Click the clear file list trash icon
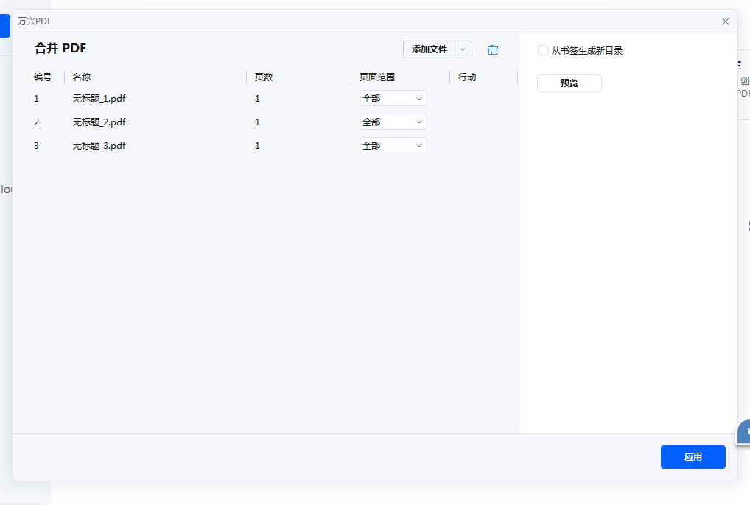The height and width of the screenshot is (505, 750). 492,49
